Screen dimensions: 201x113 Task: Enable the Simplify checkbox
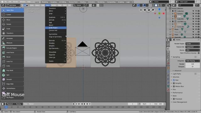[174, 83]
